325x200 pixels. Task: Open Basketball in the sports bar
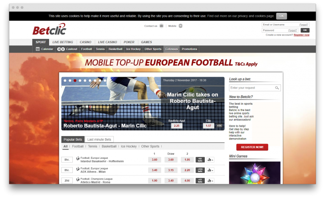point(116,49)
